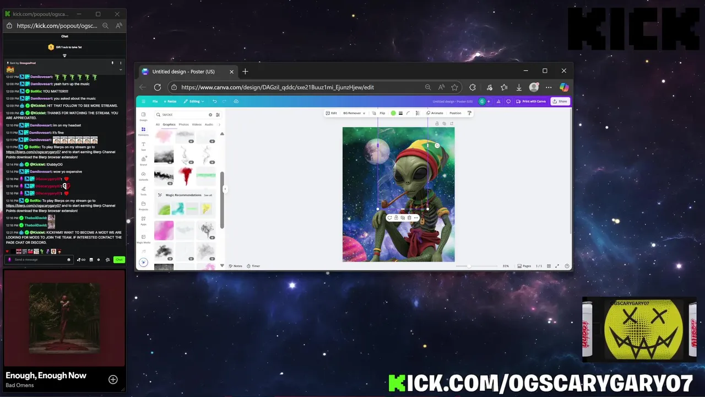The image size is (705, 397).
Task: Redo the action in Canva
Action: point(224,101)
